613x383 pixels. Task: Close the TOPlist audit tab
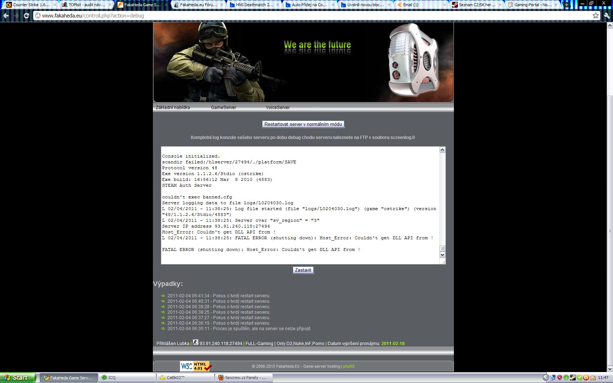point(110,5)
